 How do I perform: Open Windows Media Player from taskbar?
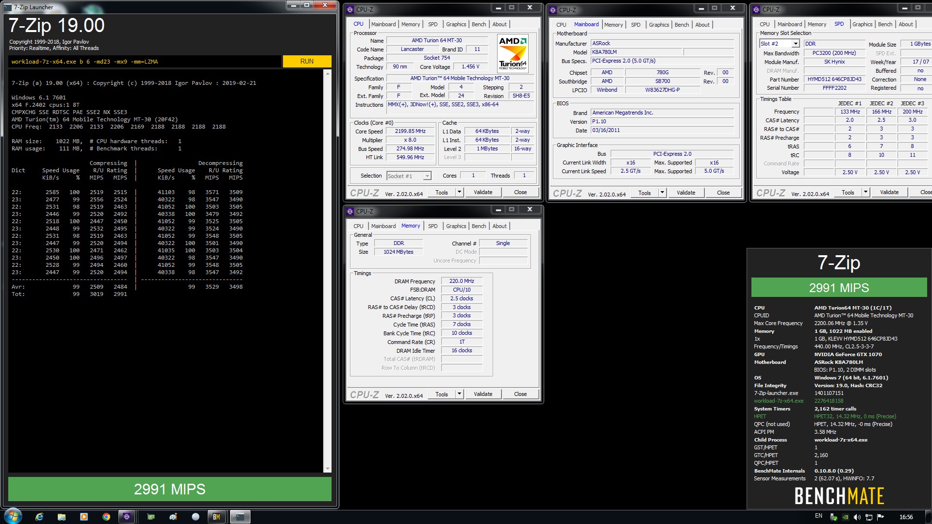coord(84,517)
